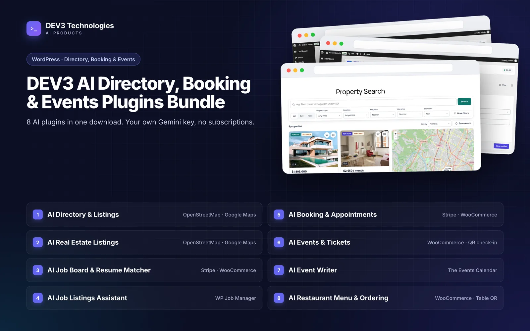The image size is (530, 331).
Task: Click the number 1 badge for AI Directory & Listings
Action: point(38,214)
